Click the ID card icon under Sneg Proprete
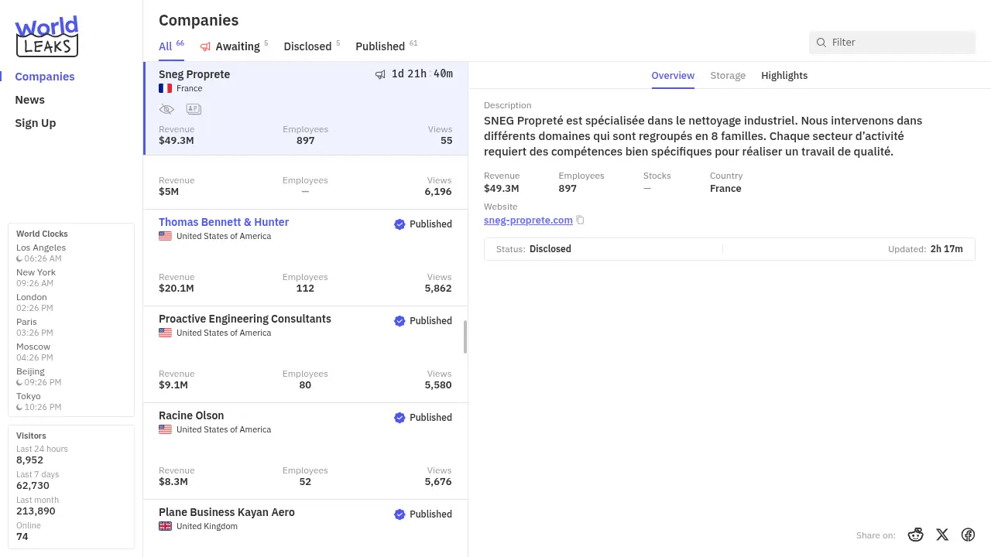The image size is (991, 557). [x=194, y=109]
